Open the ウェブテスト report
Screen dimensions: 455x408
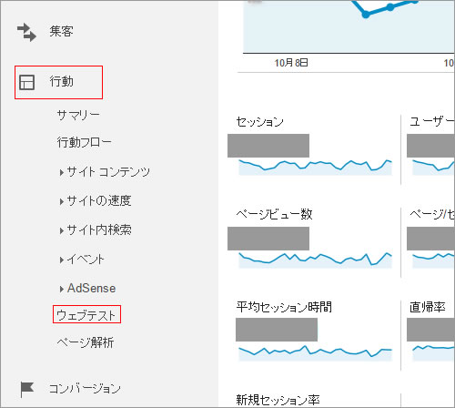[86, 315]
